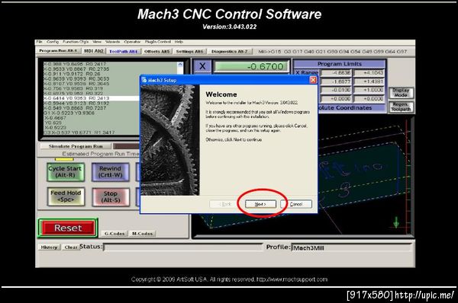Viewport: 458px width, 303px height.
Task: Click the Program Limits value +1.0000
Action: [369, 90]
